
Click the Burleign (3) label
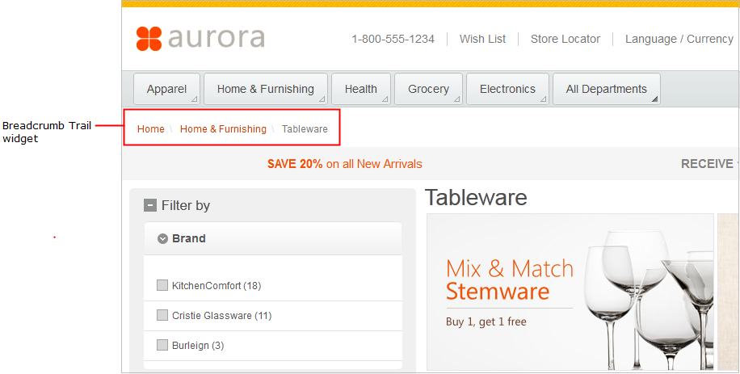pos(198,346)
